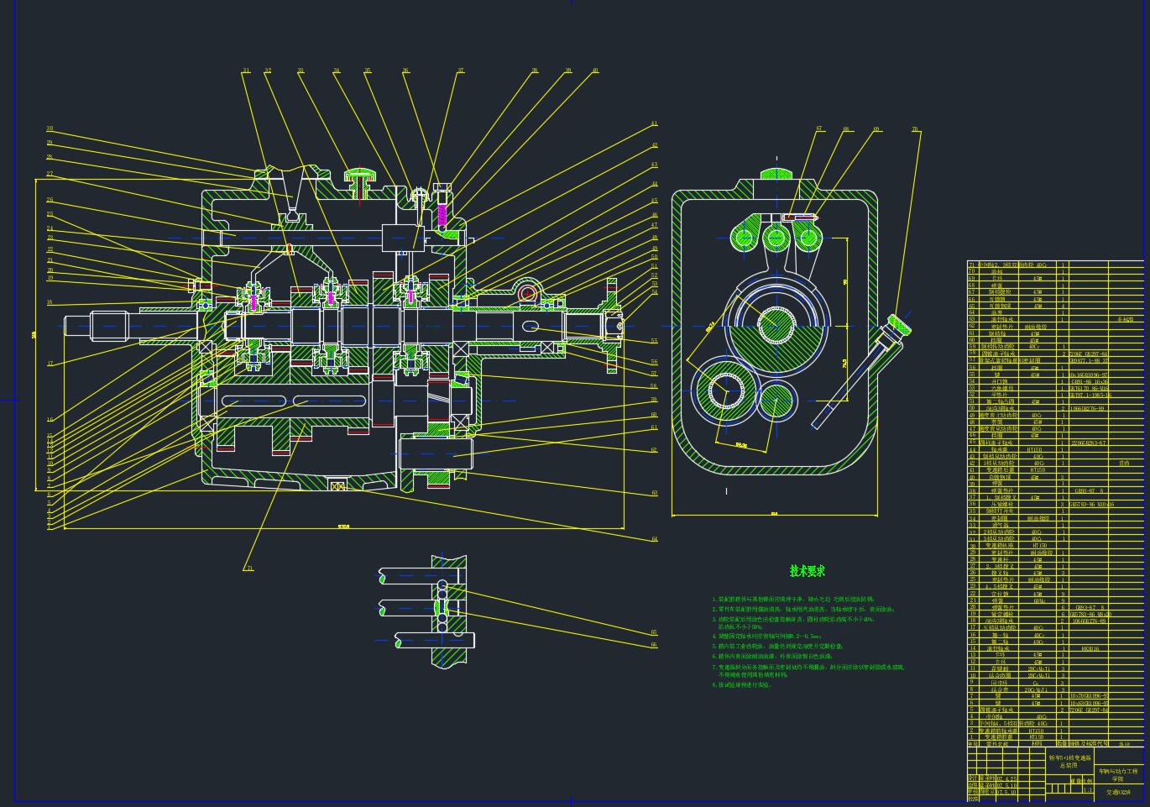Select part callout number 67

[x=819, y=129]
